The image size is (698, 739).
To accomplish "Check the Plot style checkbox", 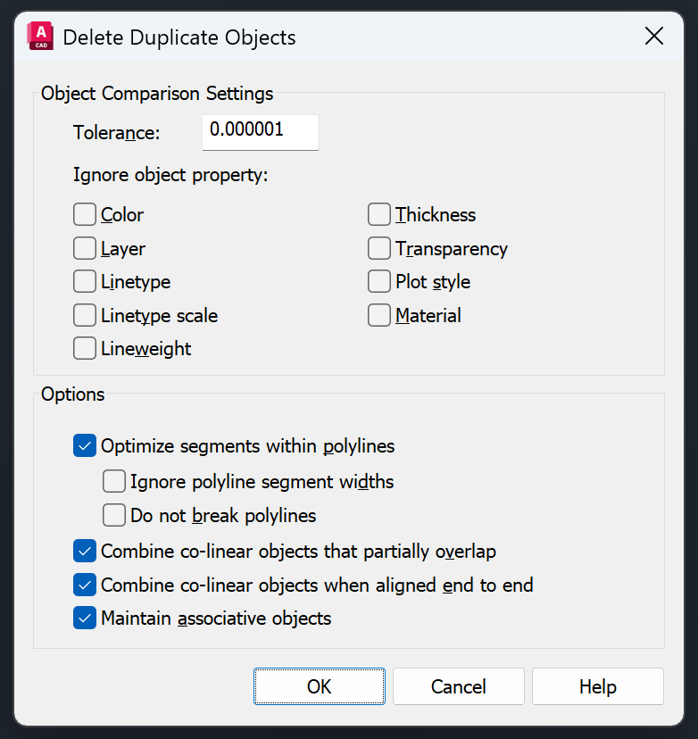I will [378, 281].
